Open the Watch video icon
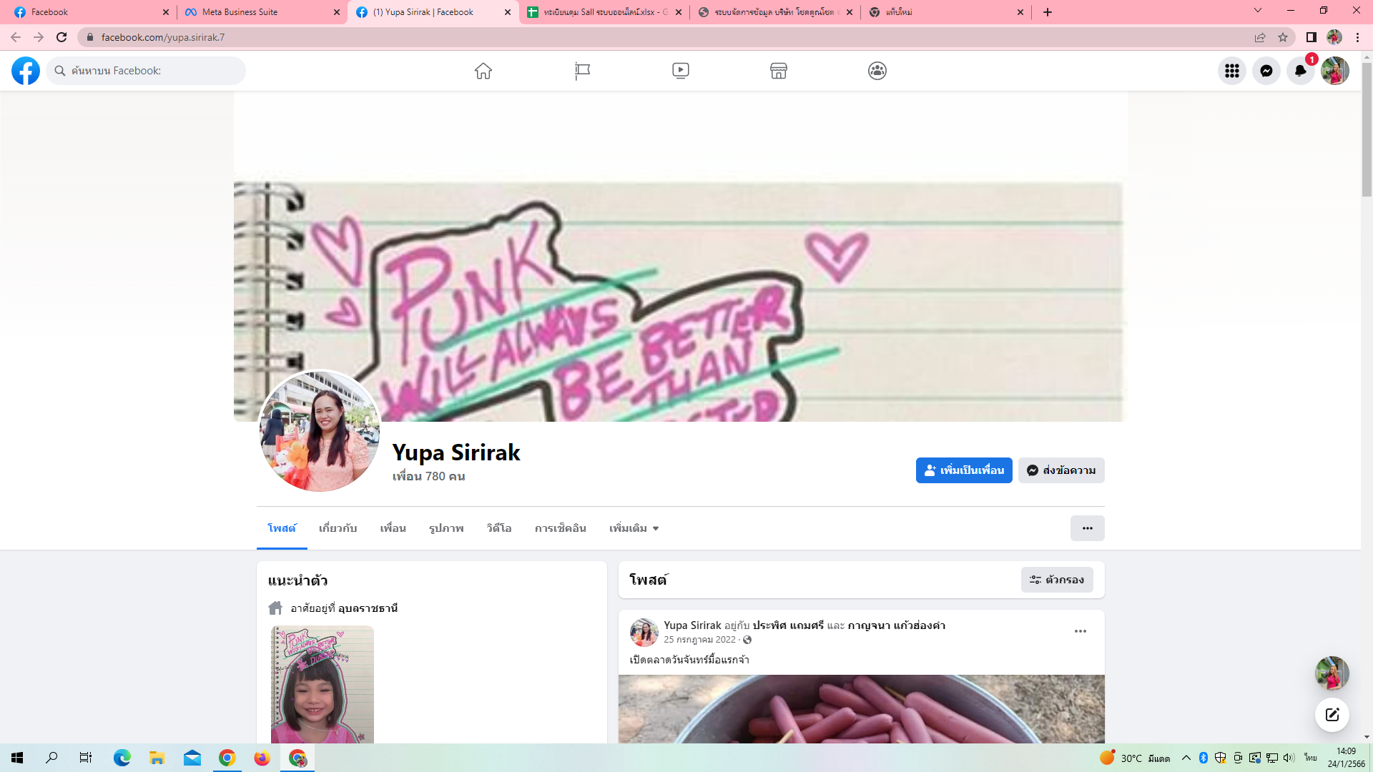This screenshot has width=1373, height=772. coord(680,71)
